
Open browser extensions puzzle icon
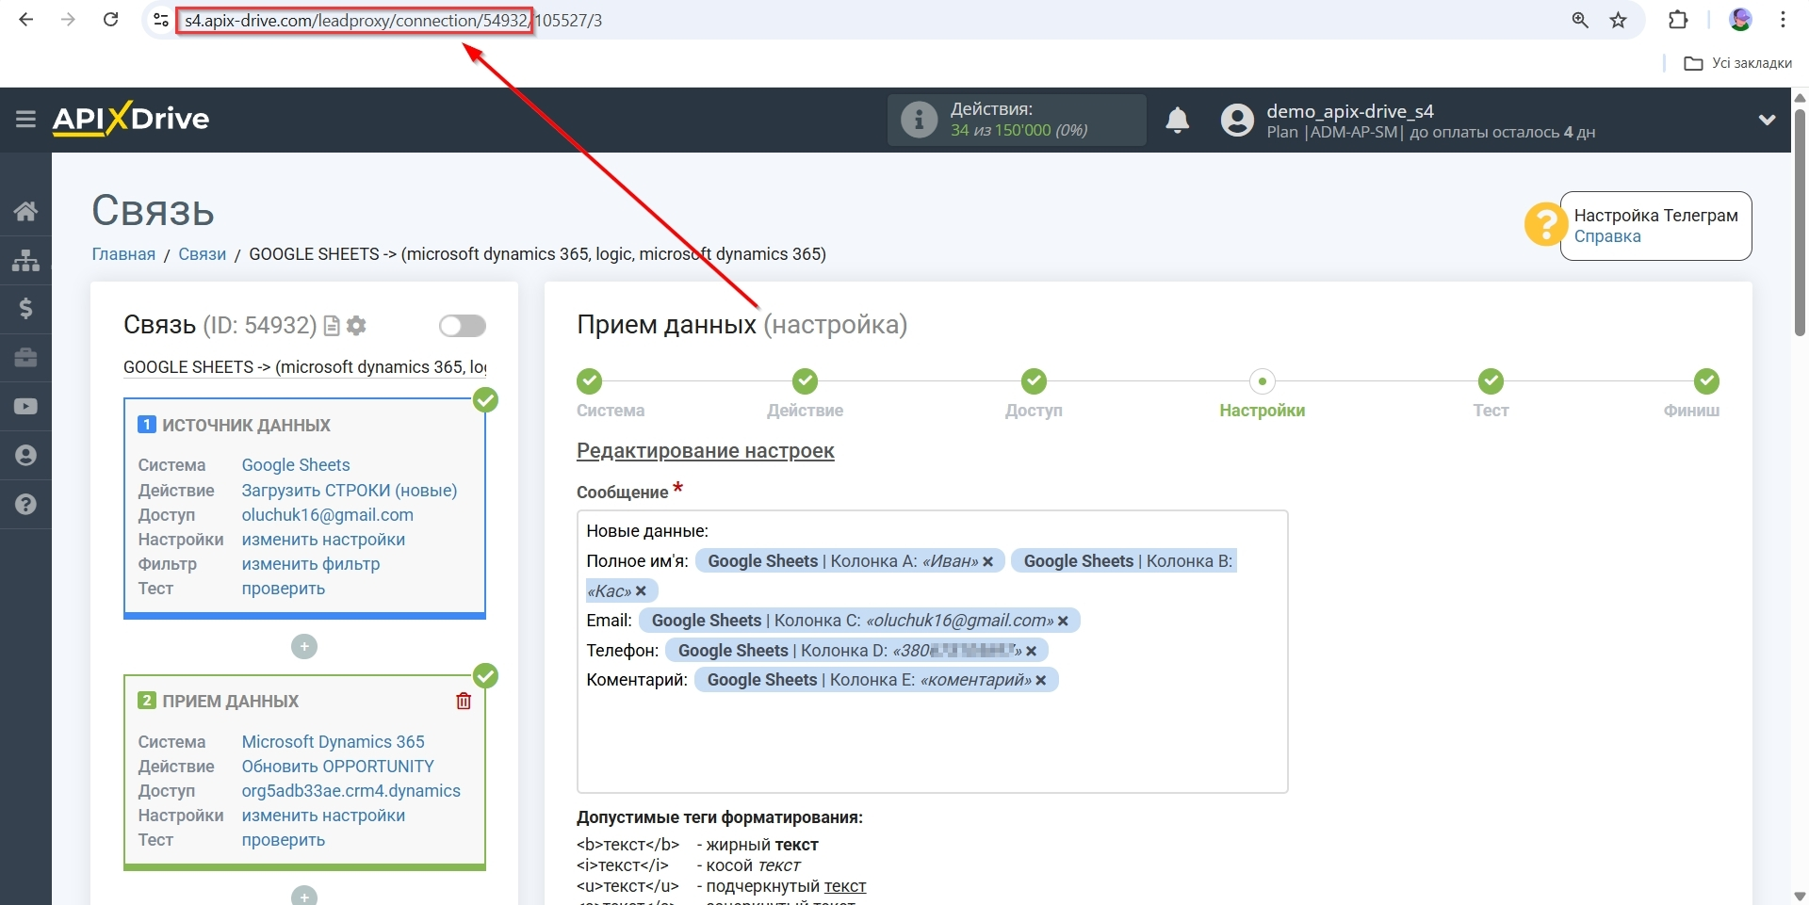[1678, 20]
